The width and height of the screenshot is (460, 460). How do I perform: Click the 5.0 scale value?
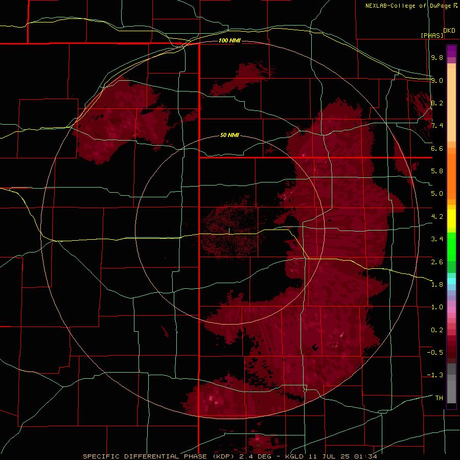tap(437, 194)
